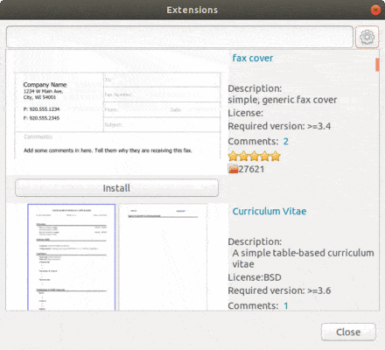
Task: Close the Extensions dialog
Action: point(348,332)
